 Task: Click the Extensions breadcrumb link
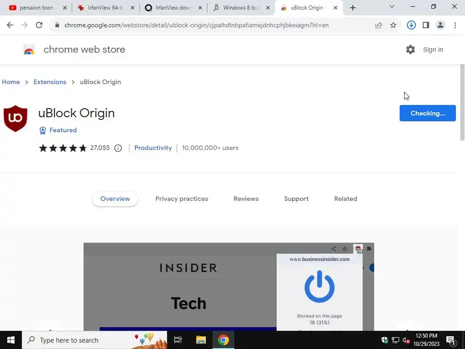coord(50,82)
